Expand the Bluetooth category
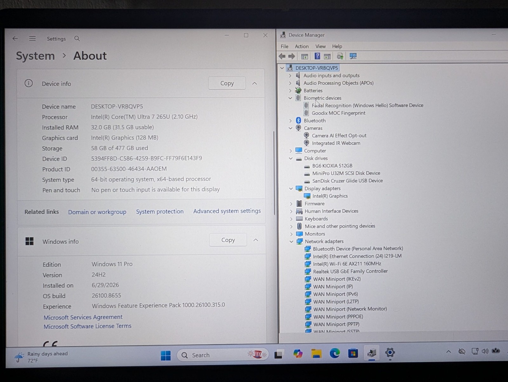Screen dimensions: 508x382 290,121
